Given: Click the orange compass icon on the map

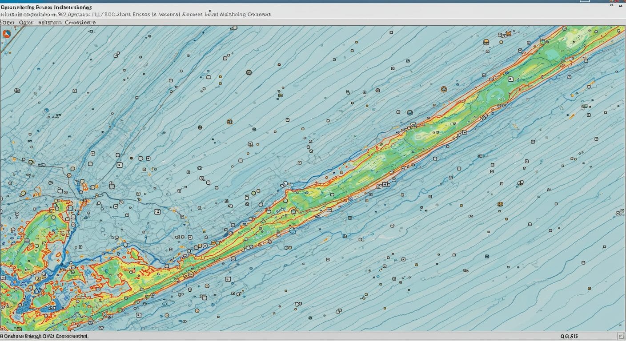Looking at the screenshot, I should pos(6,34).
